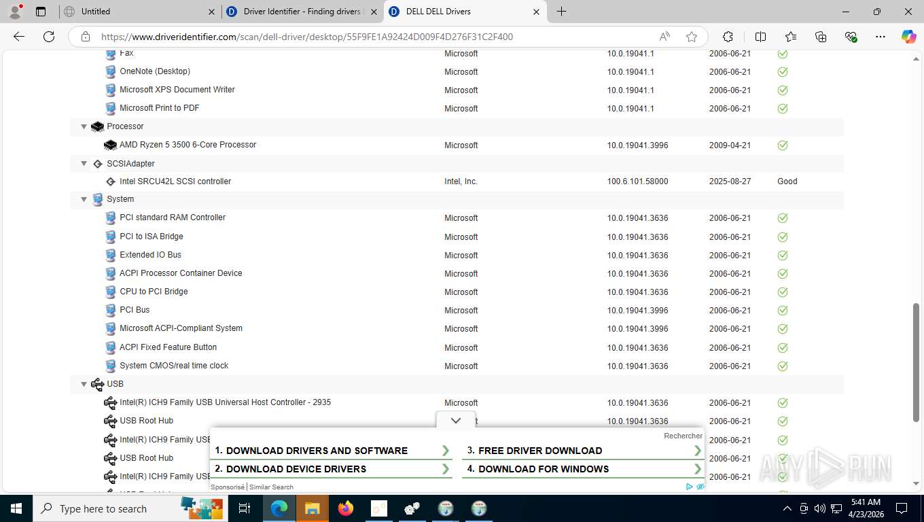Viewport: 924px width, 522px height.
Task: Switch to the Untitled tab
Action: [139, 12]
